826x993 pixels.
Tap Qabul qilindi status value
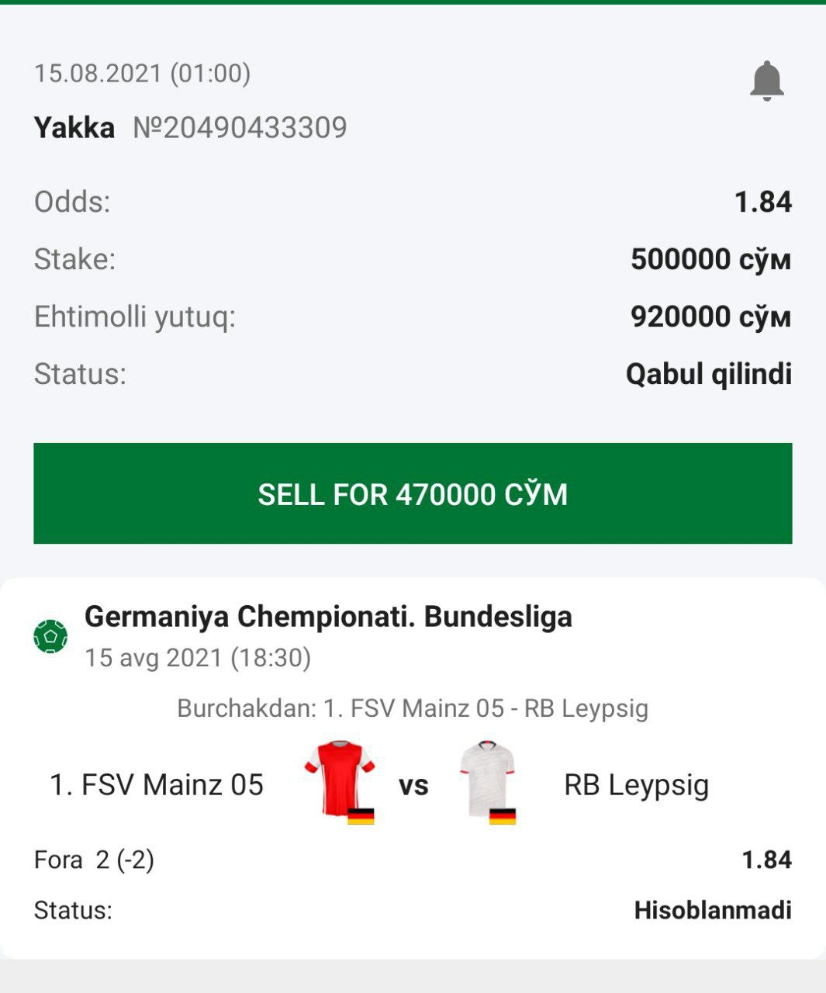[709, 374]
